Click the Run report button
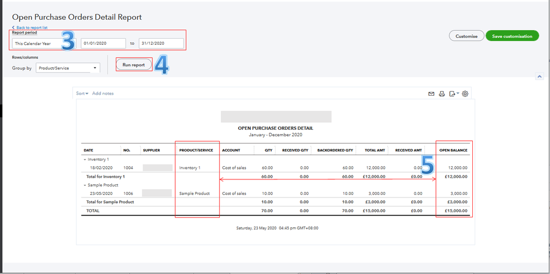550x274 pixels. pyautogui.click(x=133, y=65)
